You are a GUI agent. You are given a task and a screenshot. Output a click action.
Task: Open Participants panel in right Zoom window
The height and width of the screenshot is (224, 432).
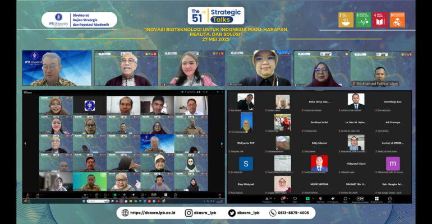(267, 200)
